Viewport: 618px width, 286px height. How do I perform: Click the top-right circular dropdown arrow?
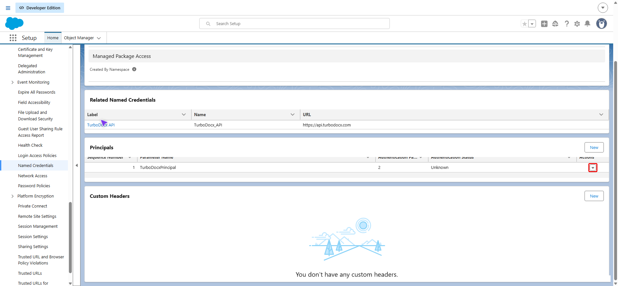603,8
